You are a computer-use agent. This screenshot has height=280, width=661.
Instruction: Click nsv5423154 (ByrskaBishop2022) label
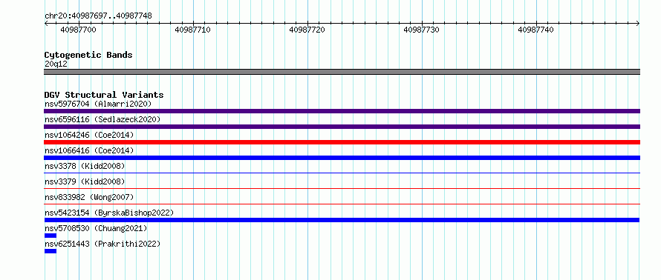[109, 213]
